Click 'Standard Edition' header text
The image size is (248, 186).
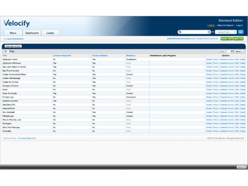(231, 20)
